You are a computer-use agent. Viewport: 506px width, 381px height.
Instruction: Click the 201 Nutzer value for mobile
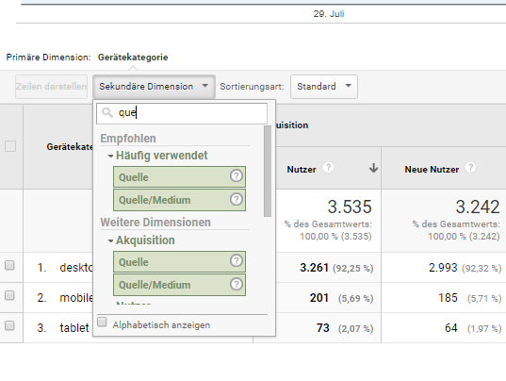click(x=319, y=298)
